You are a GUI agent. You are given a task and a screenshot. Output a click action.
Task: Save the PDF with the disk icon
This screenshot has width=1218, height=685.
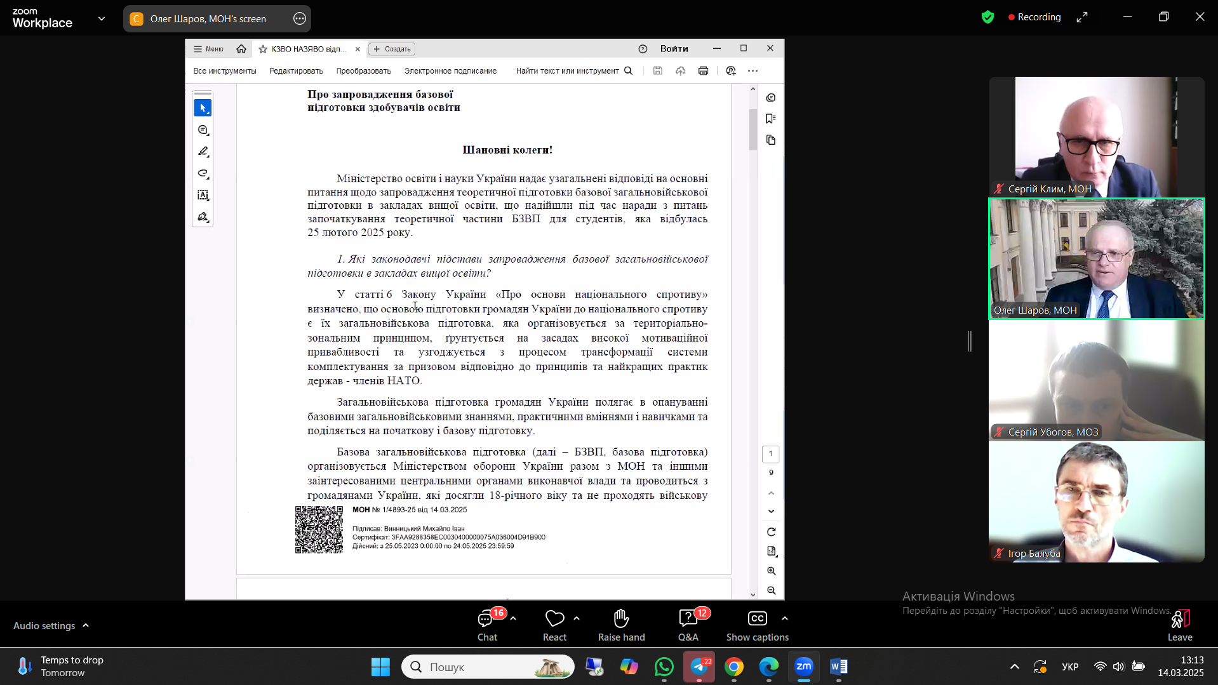tap(658, 71)
